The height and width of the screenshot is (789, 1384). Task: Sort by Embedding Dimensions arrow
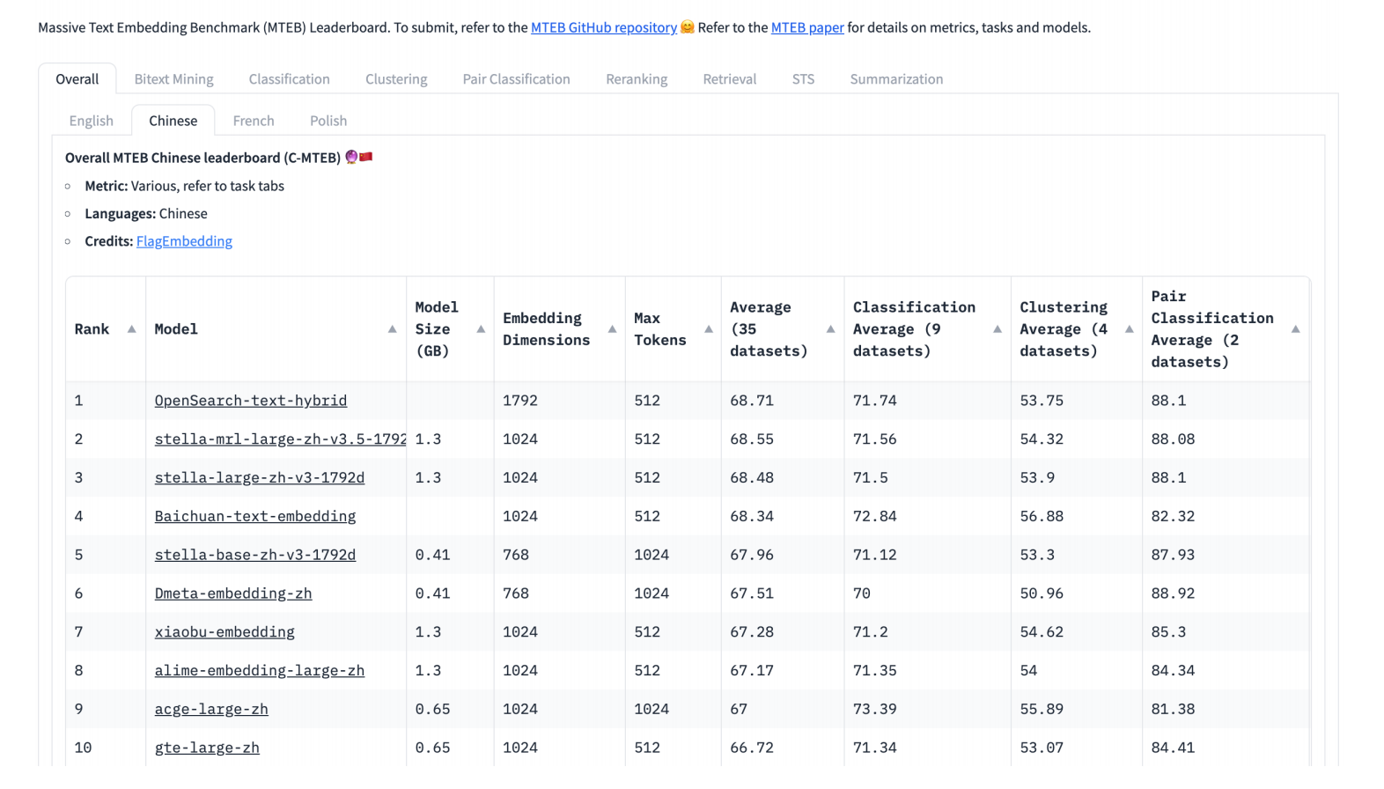[612, 329]
